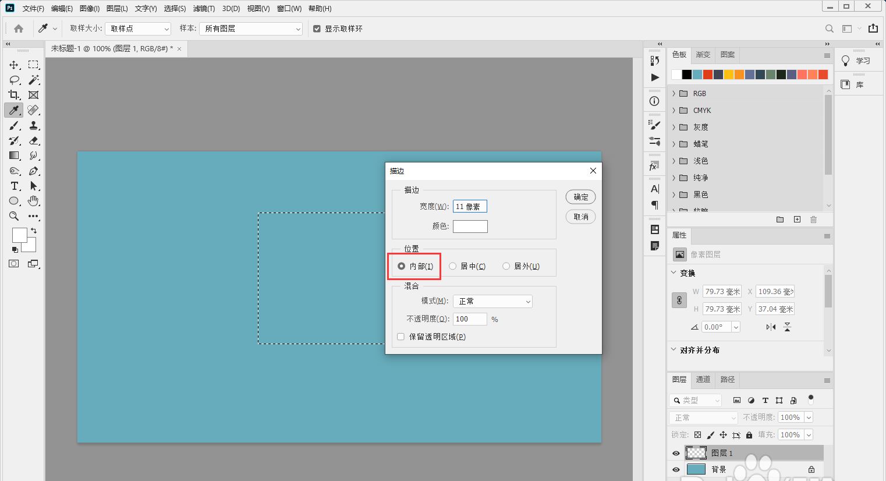The width and height of the screenshot is (886, 481).
Task: Open the 库 panel button
Action: (853, 84)
